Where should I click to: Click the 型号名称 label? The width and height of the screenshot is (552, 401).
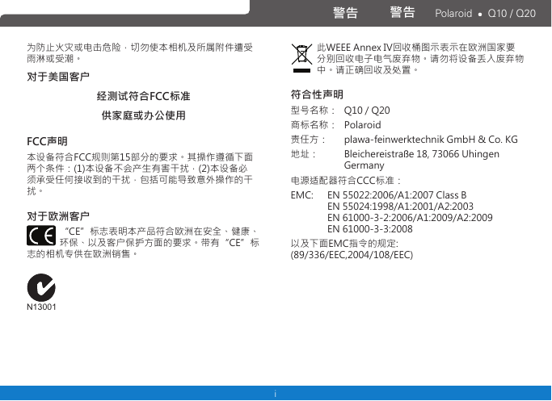(x=314, y=111)
